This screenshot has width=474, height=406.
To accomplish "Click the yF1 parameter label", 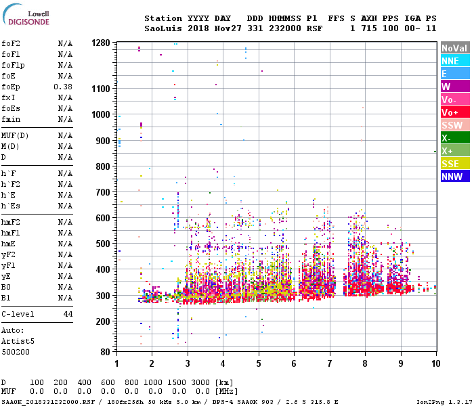I will pos(8,266).
